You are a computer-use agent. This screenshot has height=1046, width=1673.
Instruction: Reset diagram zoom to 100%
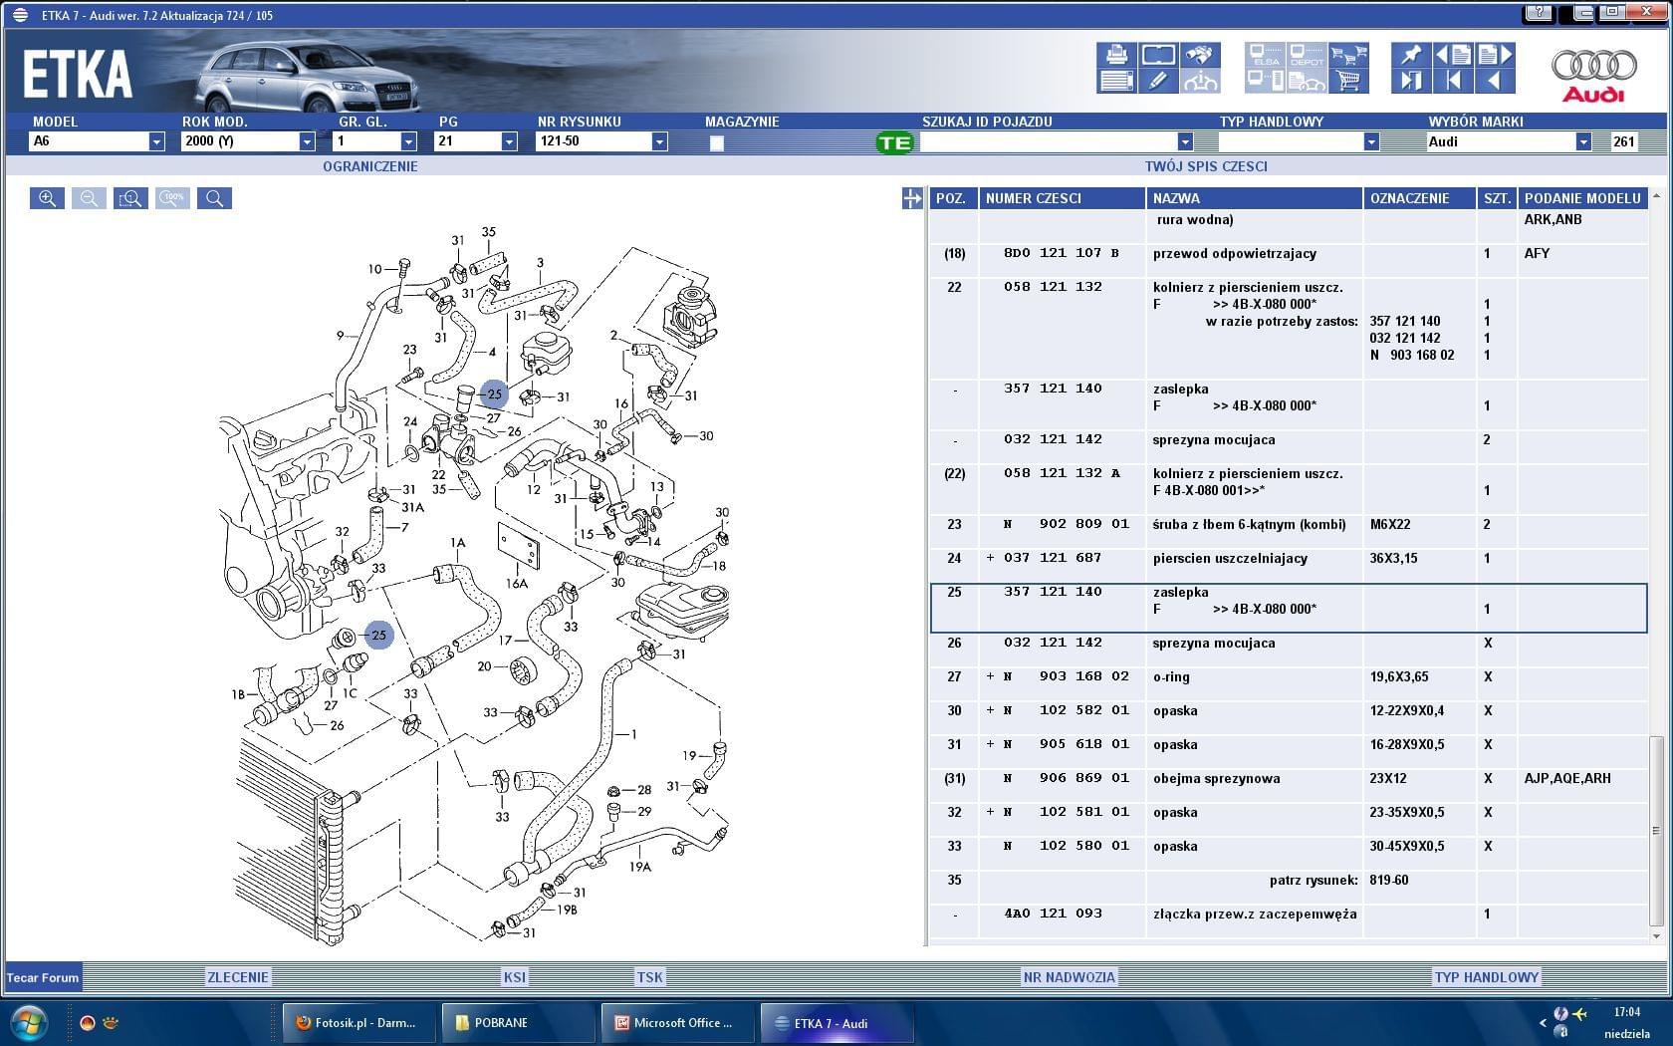pos(172,198)
